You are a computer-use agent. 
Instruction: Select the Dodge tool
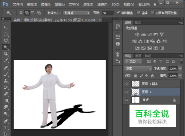[x=6, y=113]
